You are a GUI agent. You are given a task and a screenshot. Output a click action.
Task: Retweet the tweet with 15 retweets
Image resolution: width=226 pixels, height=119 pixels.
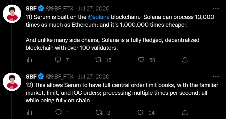(x=98, y=60)
